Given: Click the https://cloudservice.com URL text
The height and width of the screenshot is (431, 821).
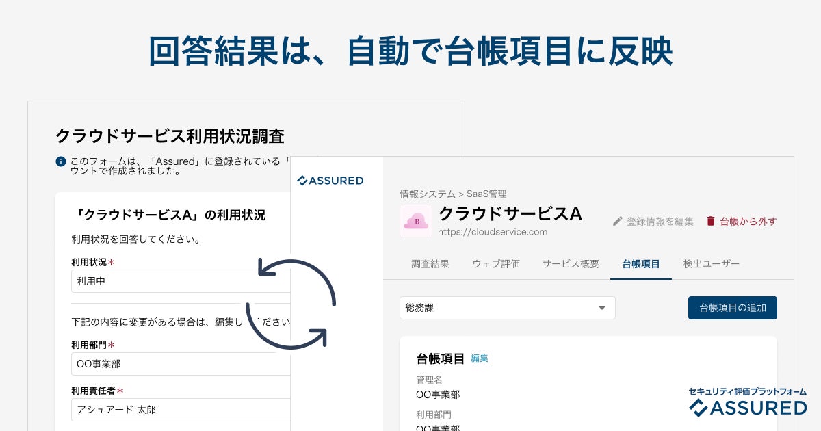Looking at the screenshot, I should click(x=493, y=232).
